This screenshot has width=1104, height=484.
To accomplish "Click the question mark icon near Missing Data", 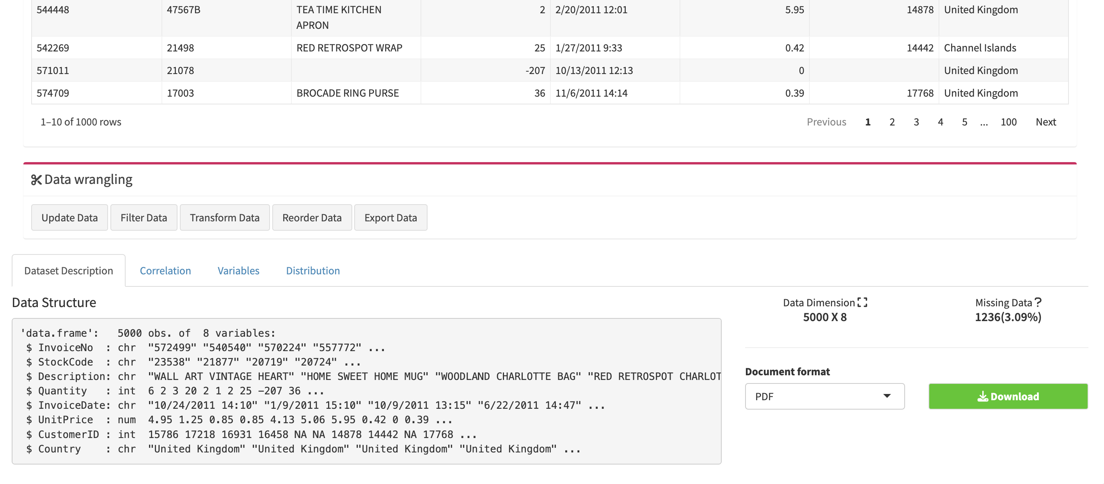I will 1038,302.
